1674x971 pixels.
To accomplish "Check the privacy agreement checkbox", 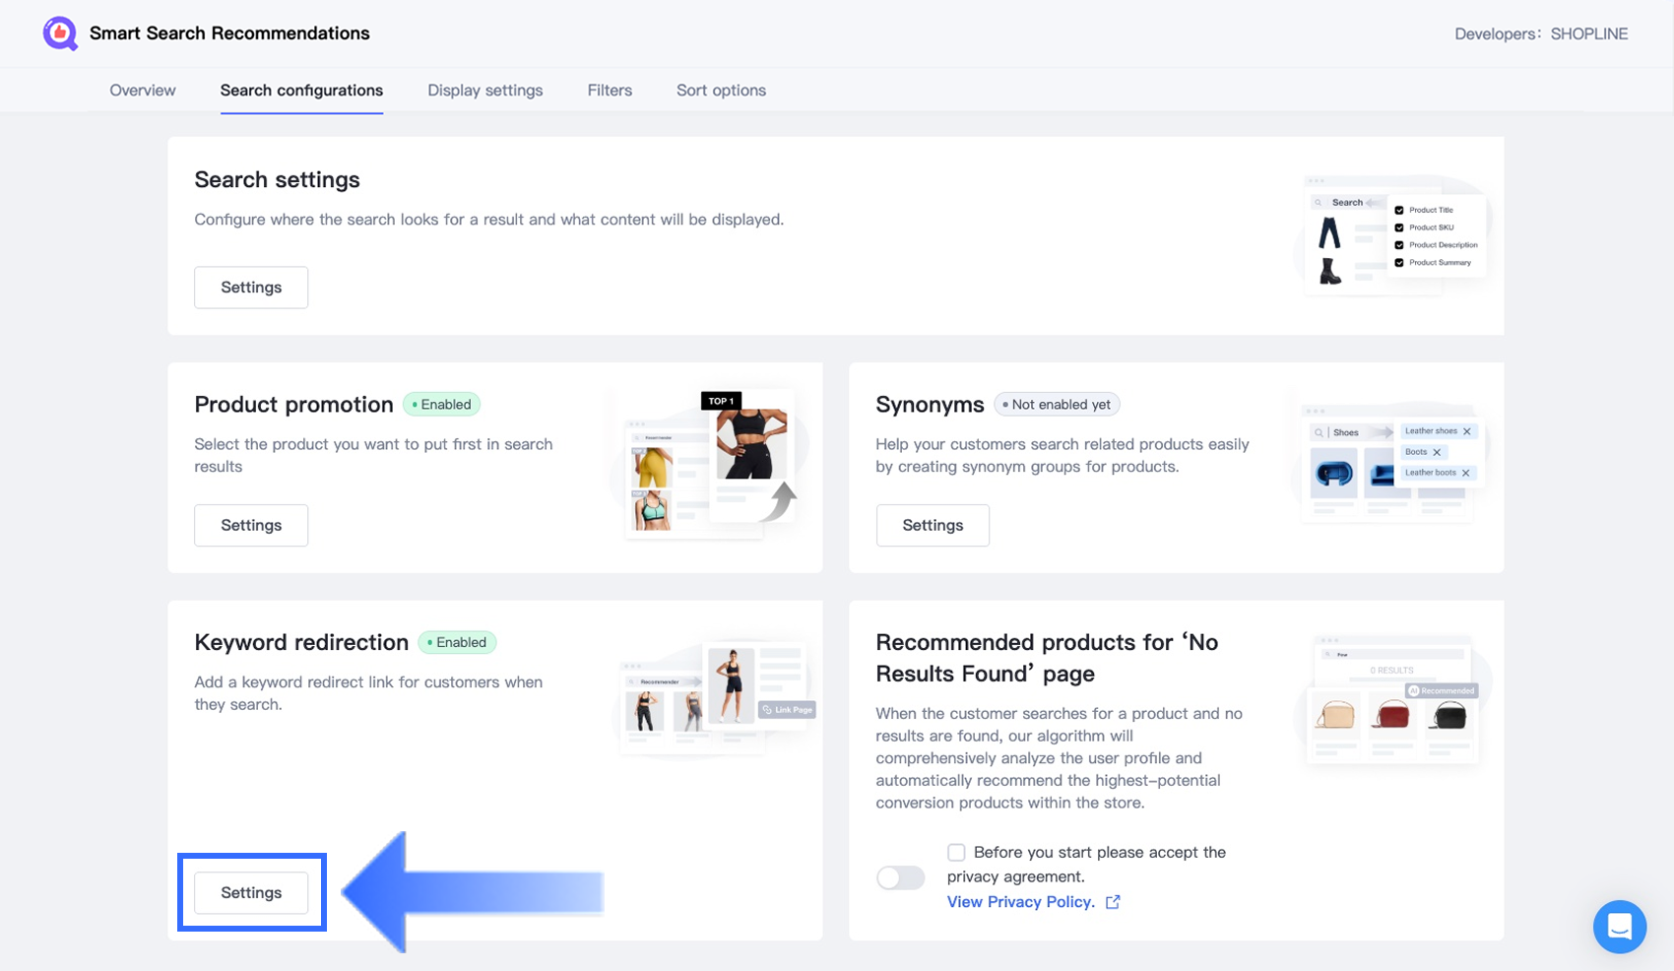I will [956, 852].
